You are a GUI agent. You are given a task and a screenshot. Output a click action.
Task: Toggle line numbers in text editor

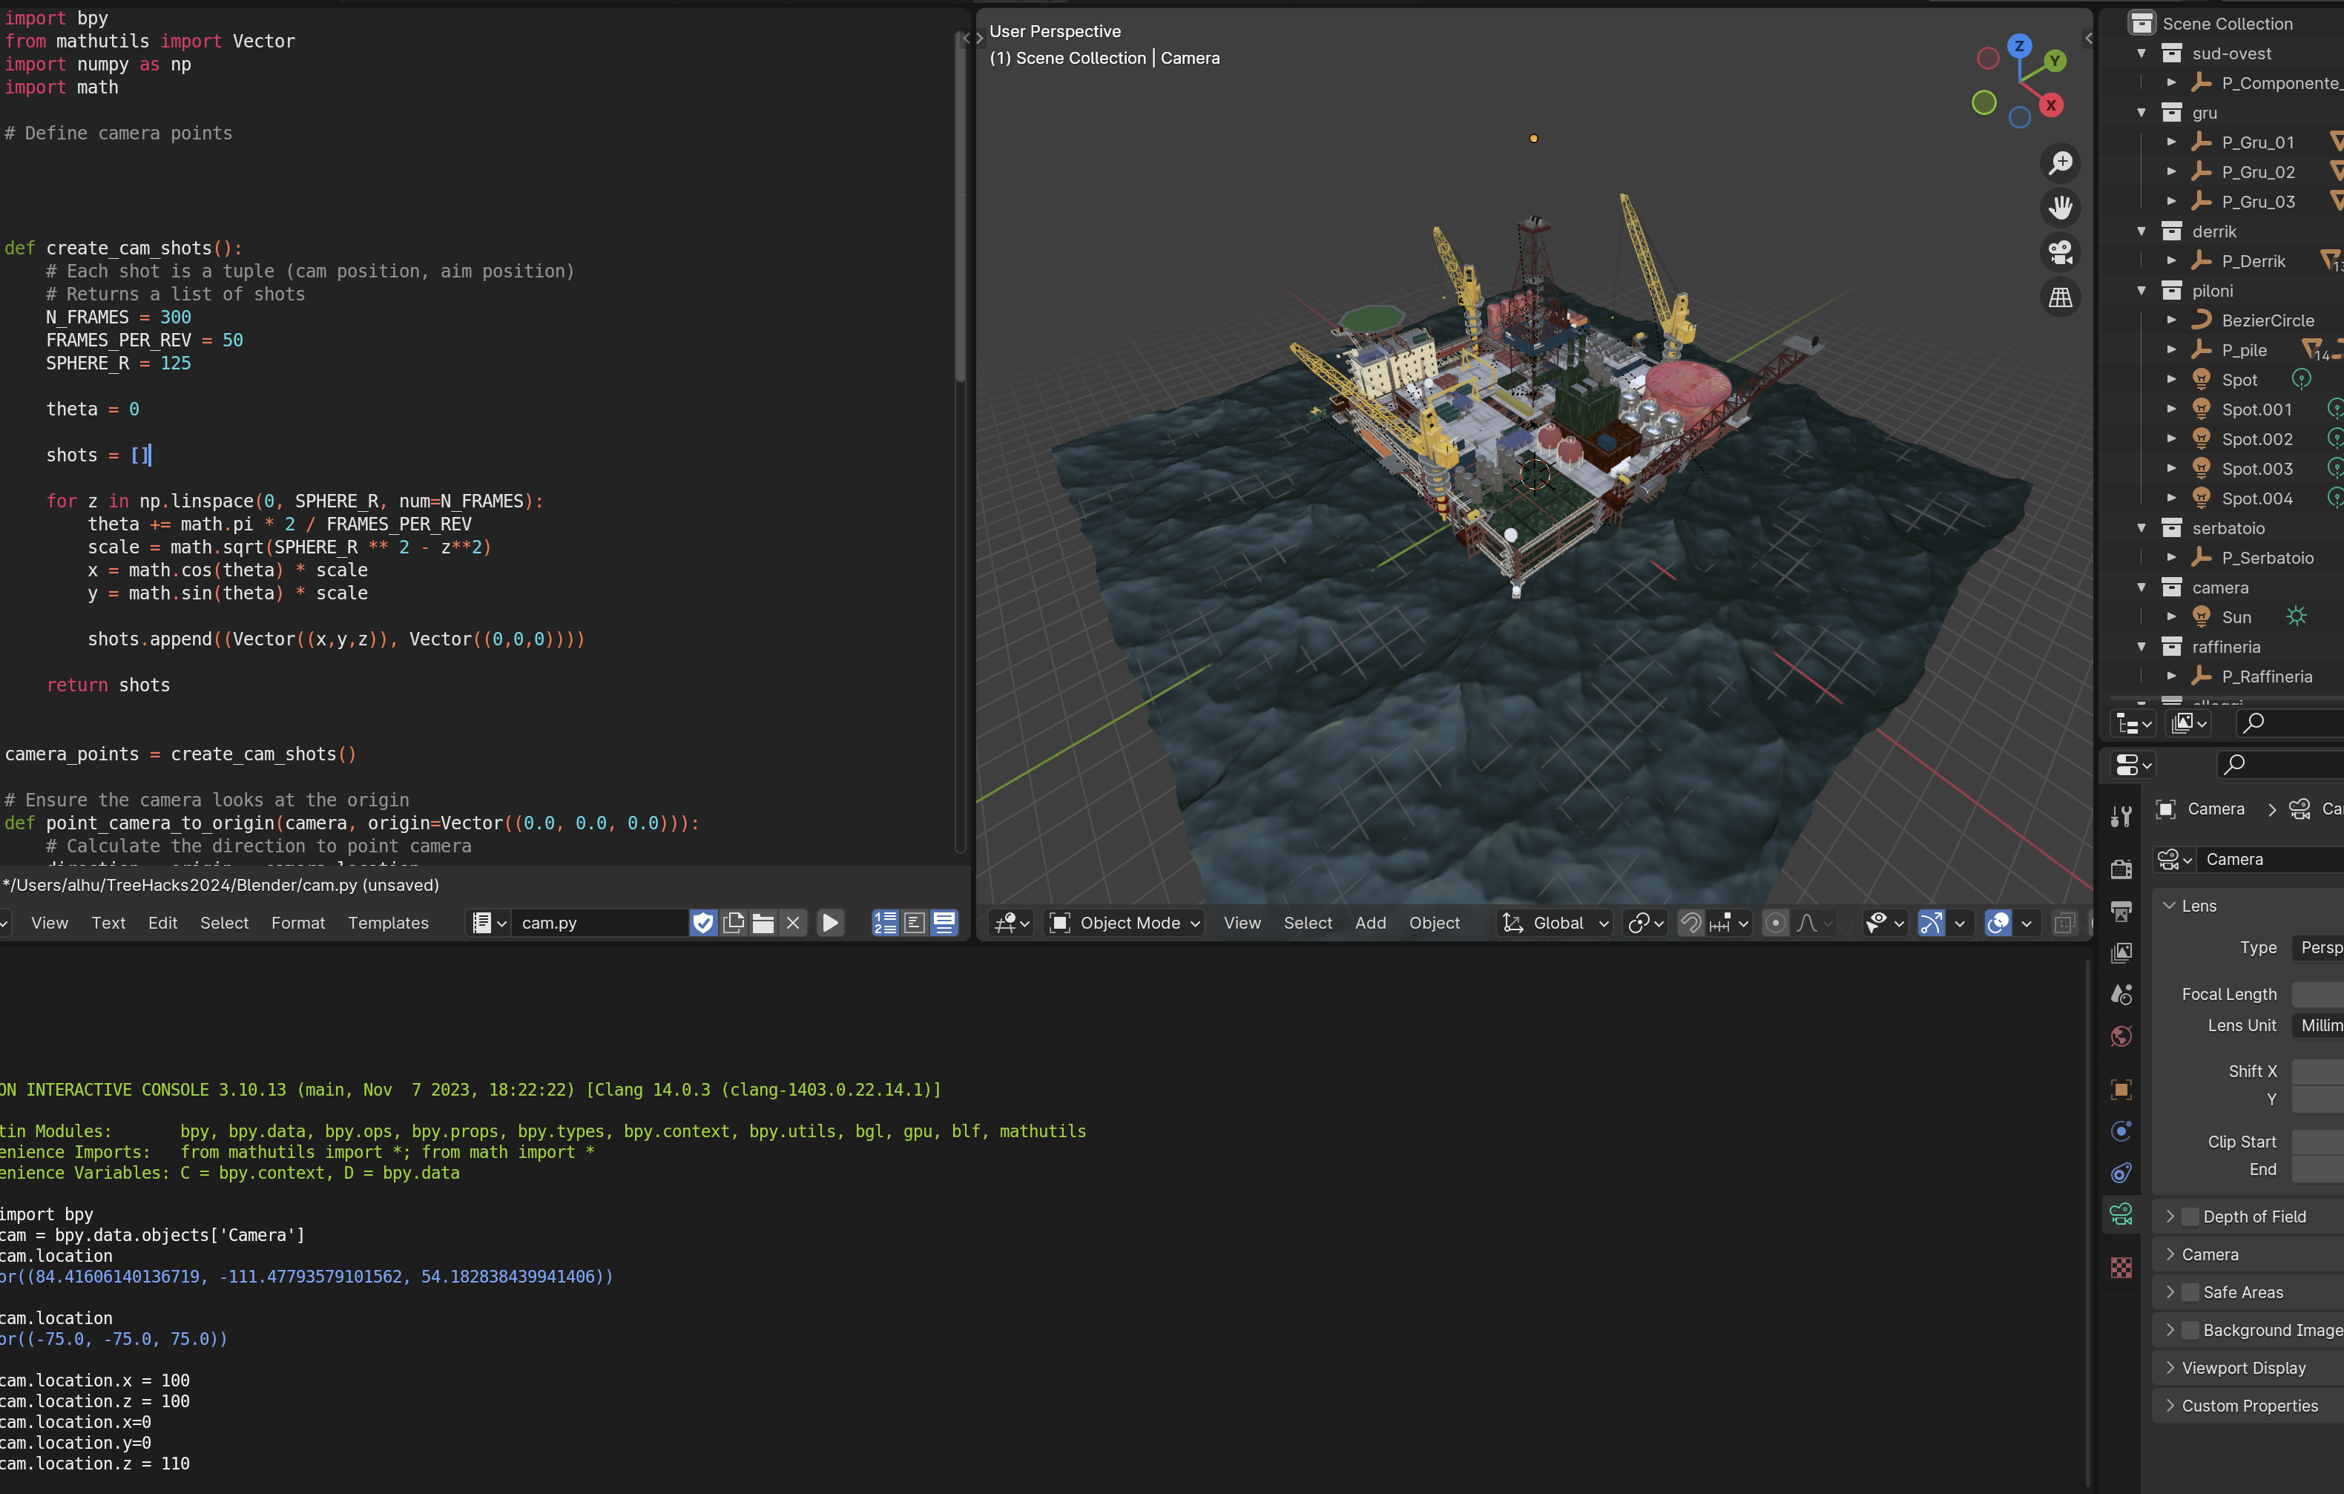[885, 923]
